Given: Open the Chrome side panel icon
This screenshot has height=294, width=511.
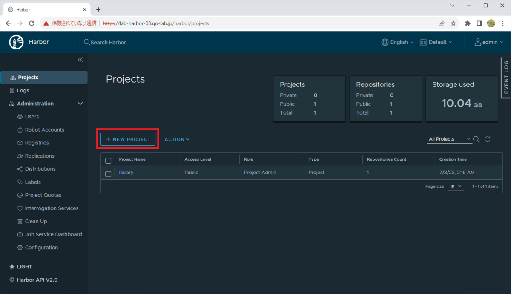Looking at the screenshot, I should tap(479, 23).
